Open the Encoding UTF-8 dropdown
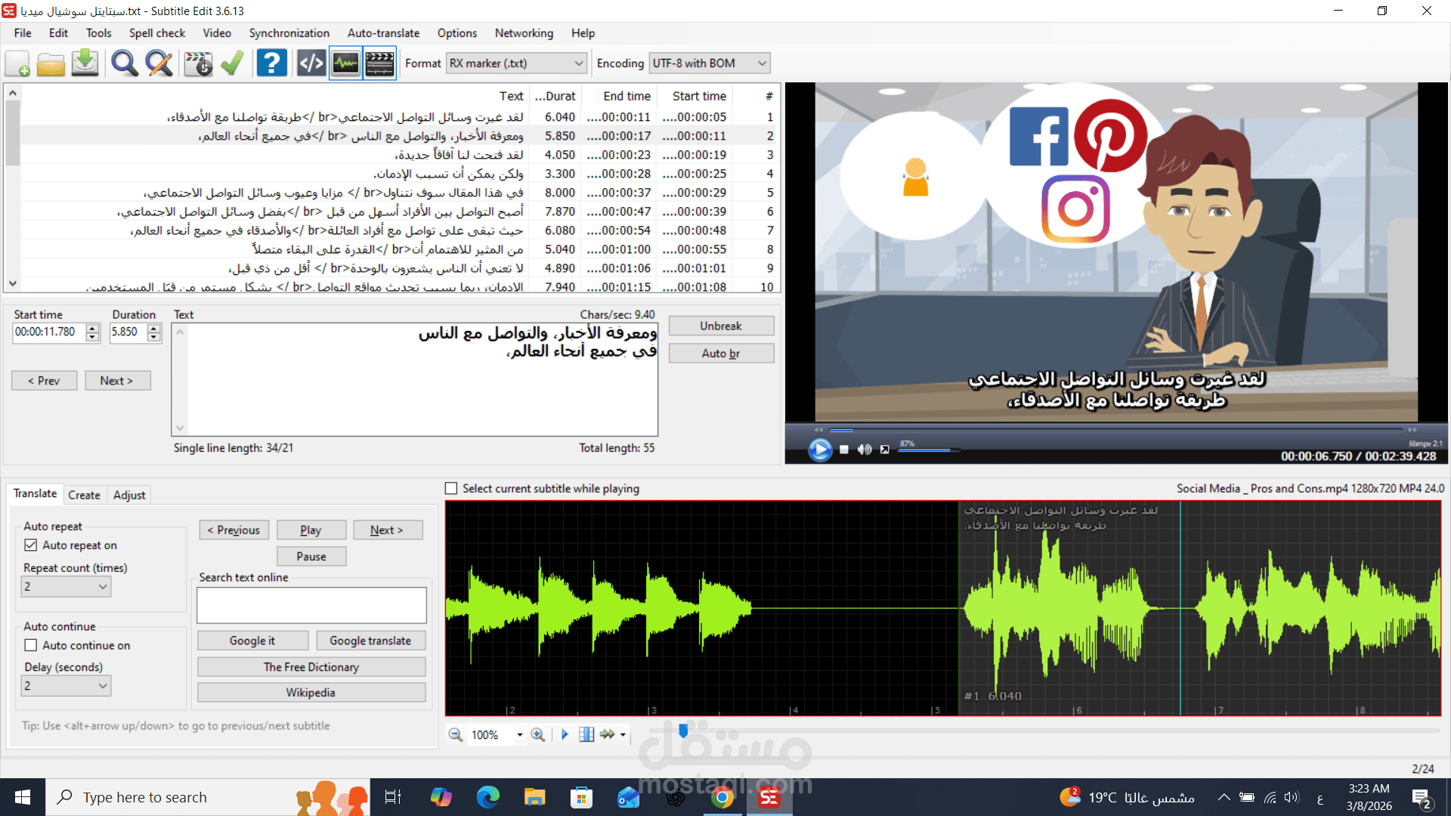This screenshot has width=1451, height=816. 762,63
